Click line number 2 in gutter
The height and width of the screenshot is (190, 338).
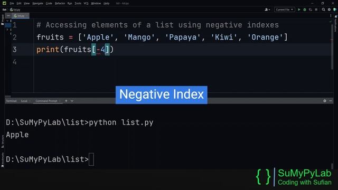14,37
